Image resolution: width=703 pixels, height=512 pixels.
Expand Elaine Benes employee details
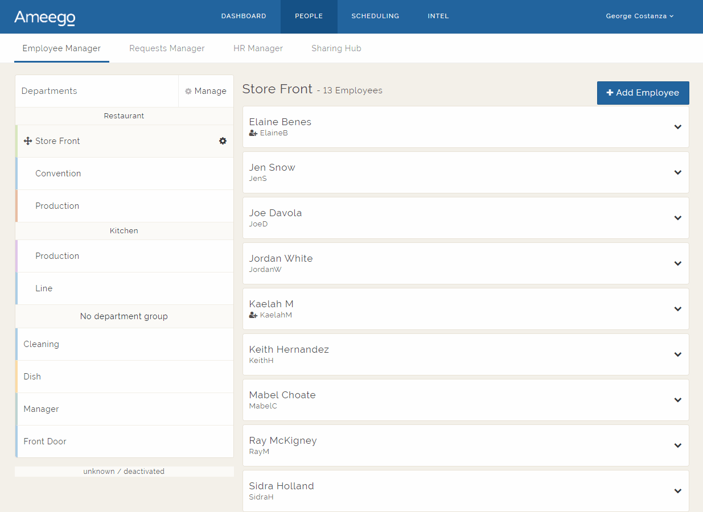(x=677, y=127)
